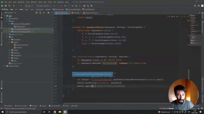The height and width of the screenshot is (114, 204).
Task: Open the Build menu
Action: pyautogui.click(x=40, y=2)
